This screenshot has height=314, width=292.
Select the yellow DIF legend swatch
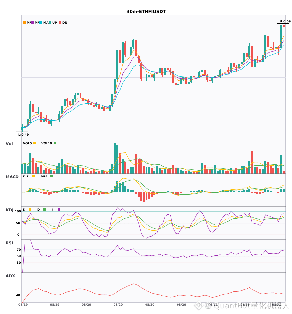[33, 176]
